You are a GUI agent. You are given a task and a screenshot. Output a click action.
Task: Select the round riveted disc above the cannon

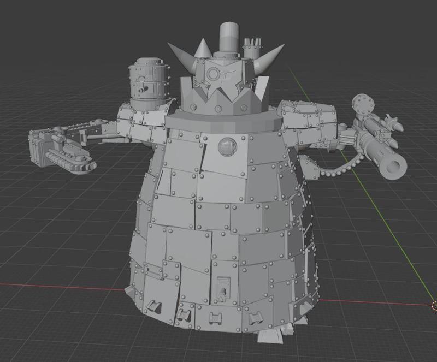363,104
